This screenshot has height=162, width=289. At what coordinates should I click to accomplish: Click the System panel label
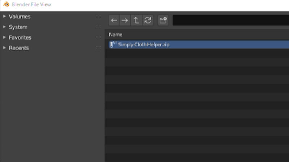coord(18,27)
